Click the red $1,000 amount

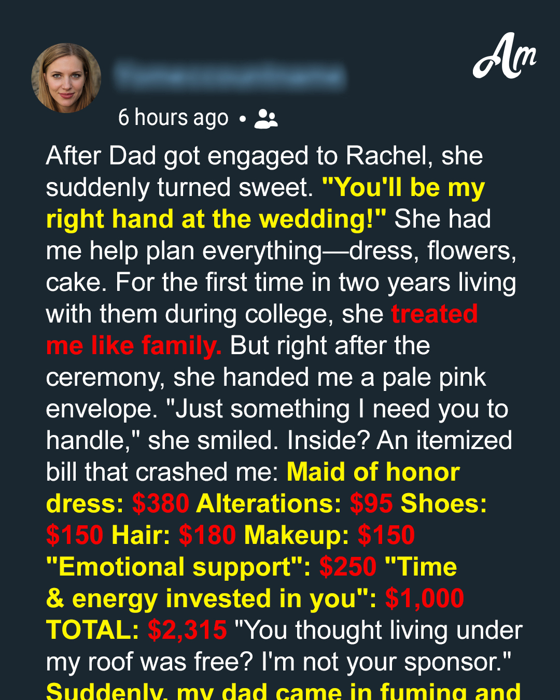pyautogui.click(x=425, y=598)
